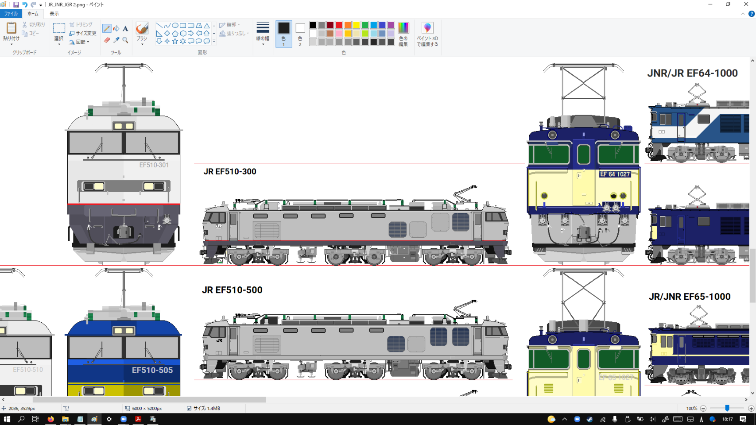The width and height of the screenshot is (756, 425).
Task: Expand the shapes gallery list
Action: tap(214, 41)
